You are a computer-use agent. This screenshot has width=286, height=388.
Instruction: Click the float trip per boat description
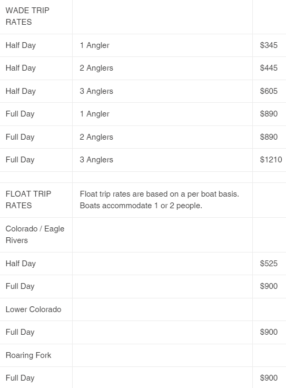click(x=160, y=200)
